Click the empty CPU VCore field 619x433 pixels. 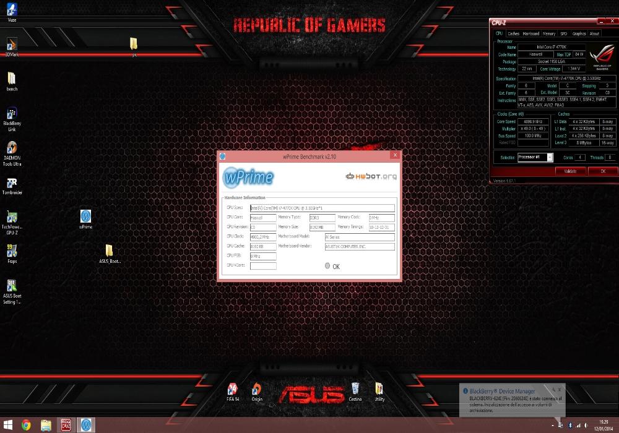[263, 266]
